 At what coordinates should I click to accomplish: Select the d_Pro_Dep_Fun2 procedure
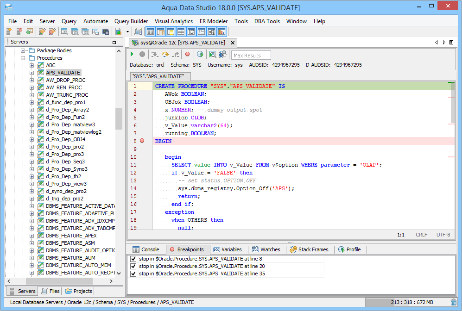[x=65, y=118]
